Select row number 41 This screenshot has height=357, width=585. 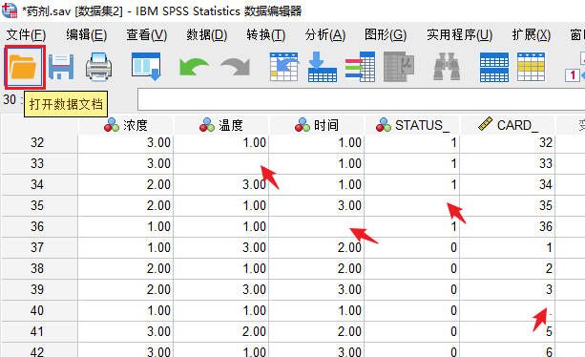tap(37, 331)
